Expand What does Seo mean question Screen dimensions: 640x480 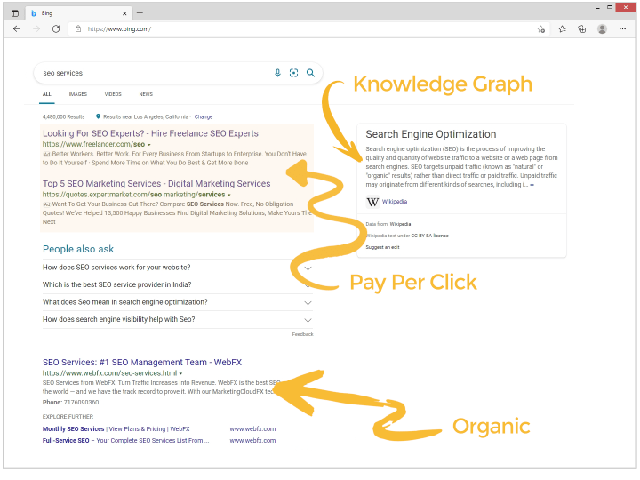pyautogui.click(x=178, y=302)
